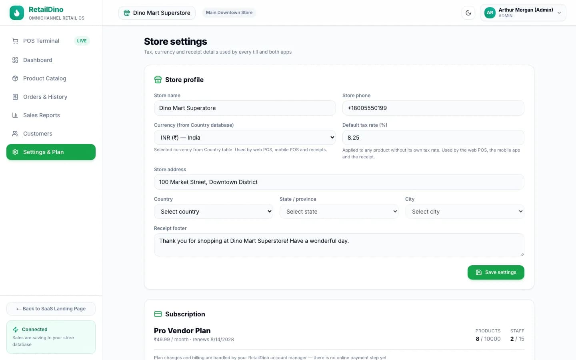The image size is (576, 360).
Task: Click the OMNICHANNEL RETAIL OS tagline
Action: 56,18
